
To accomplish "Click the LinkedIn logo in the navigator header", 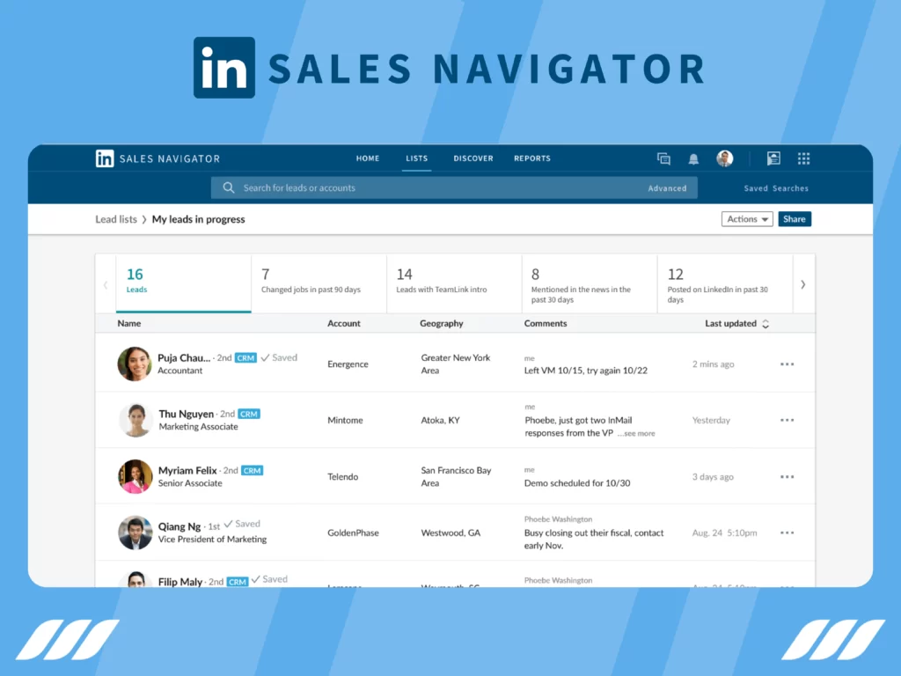I will [105, 158].
